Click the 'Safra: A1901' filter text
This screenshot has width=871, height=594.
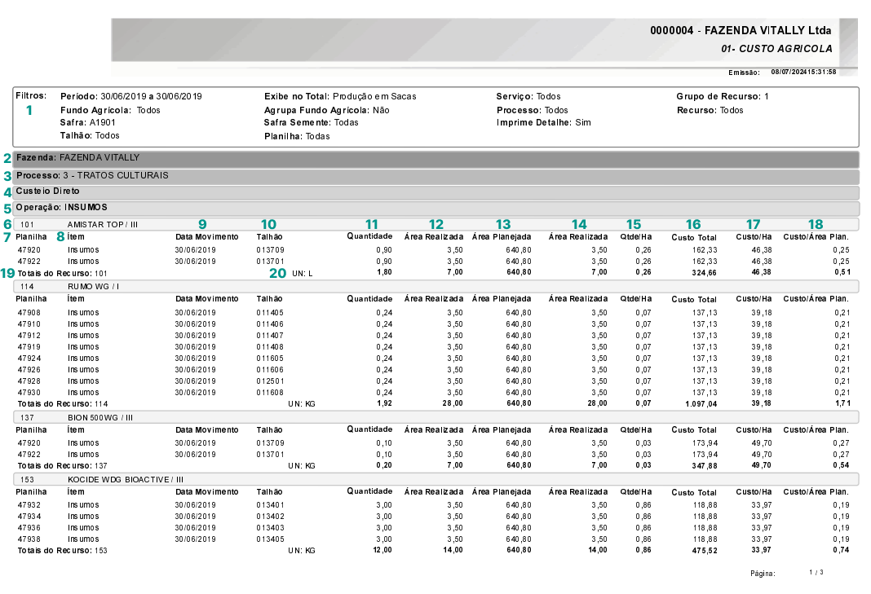tap(88, 123)
